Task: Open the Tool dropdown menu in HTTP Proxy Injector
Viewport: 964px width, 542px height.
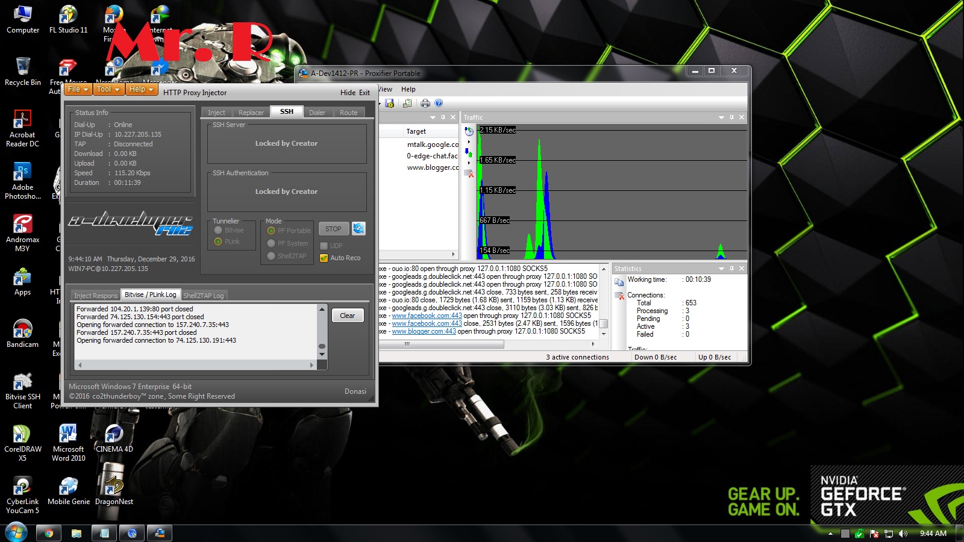Action: click(108, 89)
